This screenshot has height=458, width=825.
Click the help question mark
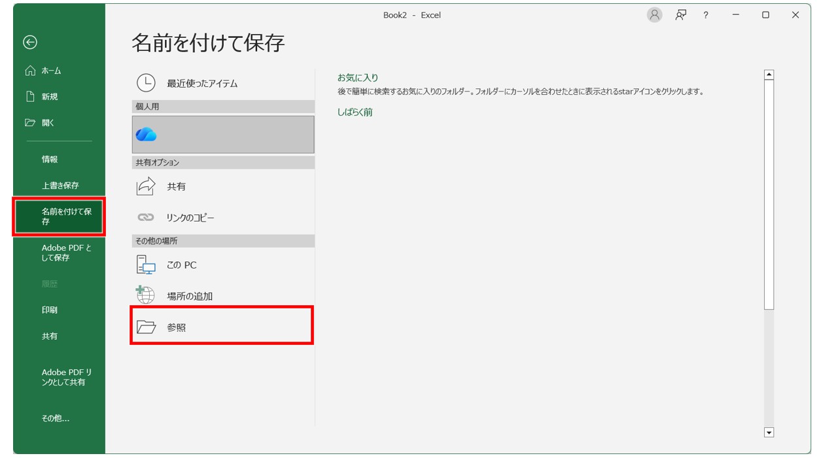pos(706,15)
